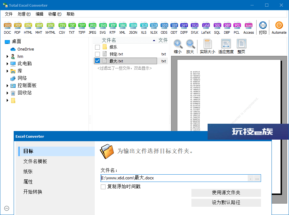Viewport: 289px width, 215px height.
Task: Select DIFF output format
Action: pyautogui.click(x=184, y=28)
